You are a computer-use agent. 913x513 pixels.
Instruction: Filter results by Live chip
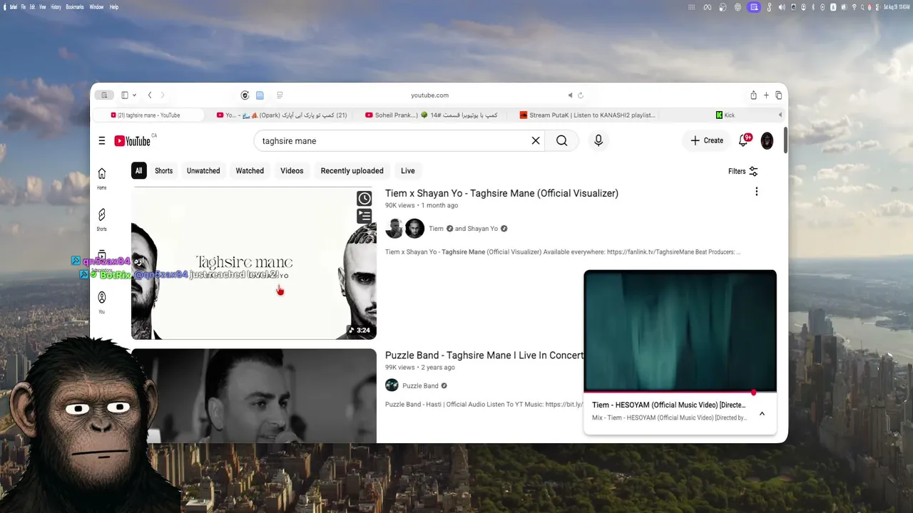click(408, 171)
